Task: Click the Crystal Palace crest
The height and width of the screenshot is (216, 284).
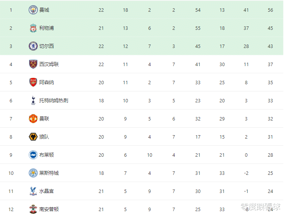Action: coord(33,191)
